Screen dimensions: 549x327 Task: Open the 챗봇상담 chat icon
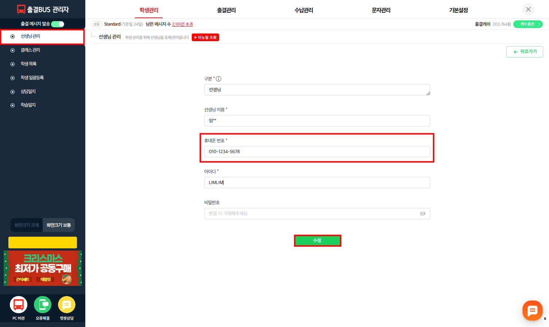pos(67,305)
